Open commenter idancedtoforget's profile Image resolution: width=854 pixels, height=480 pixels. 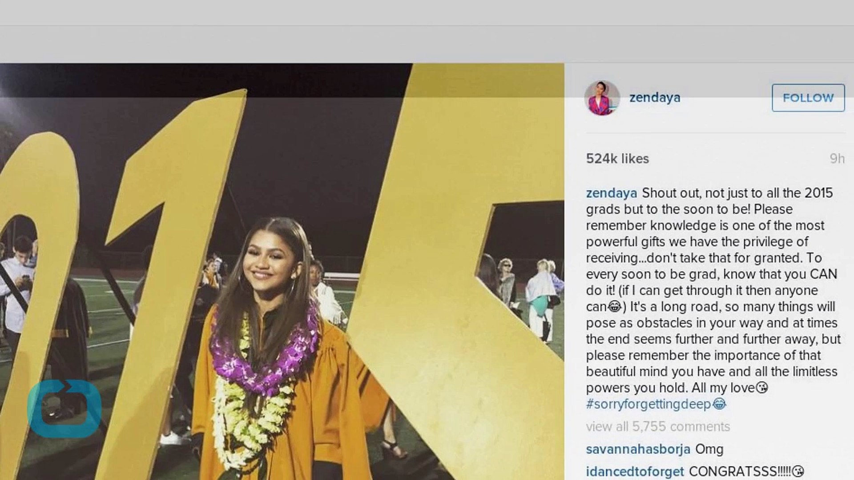(635, 472)
